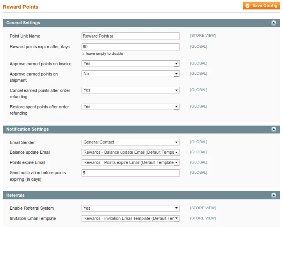This screenshot has height=266, width=283.
Task: Open Approve earned points on invoice dropdown
Action: [130, 63]
